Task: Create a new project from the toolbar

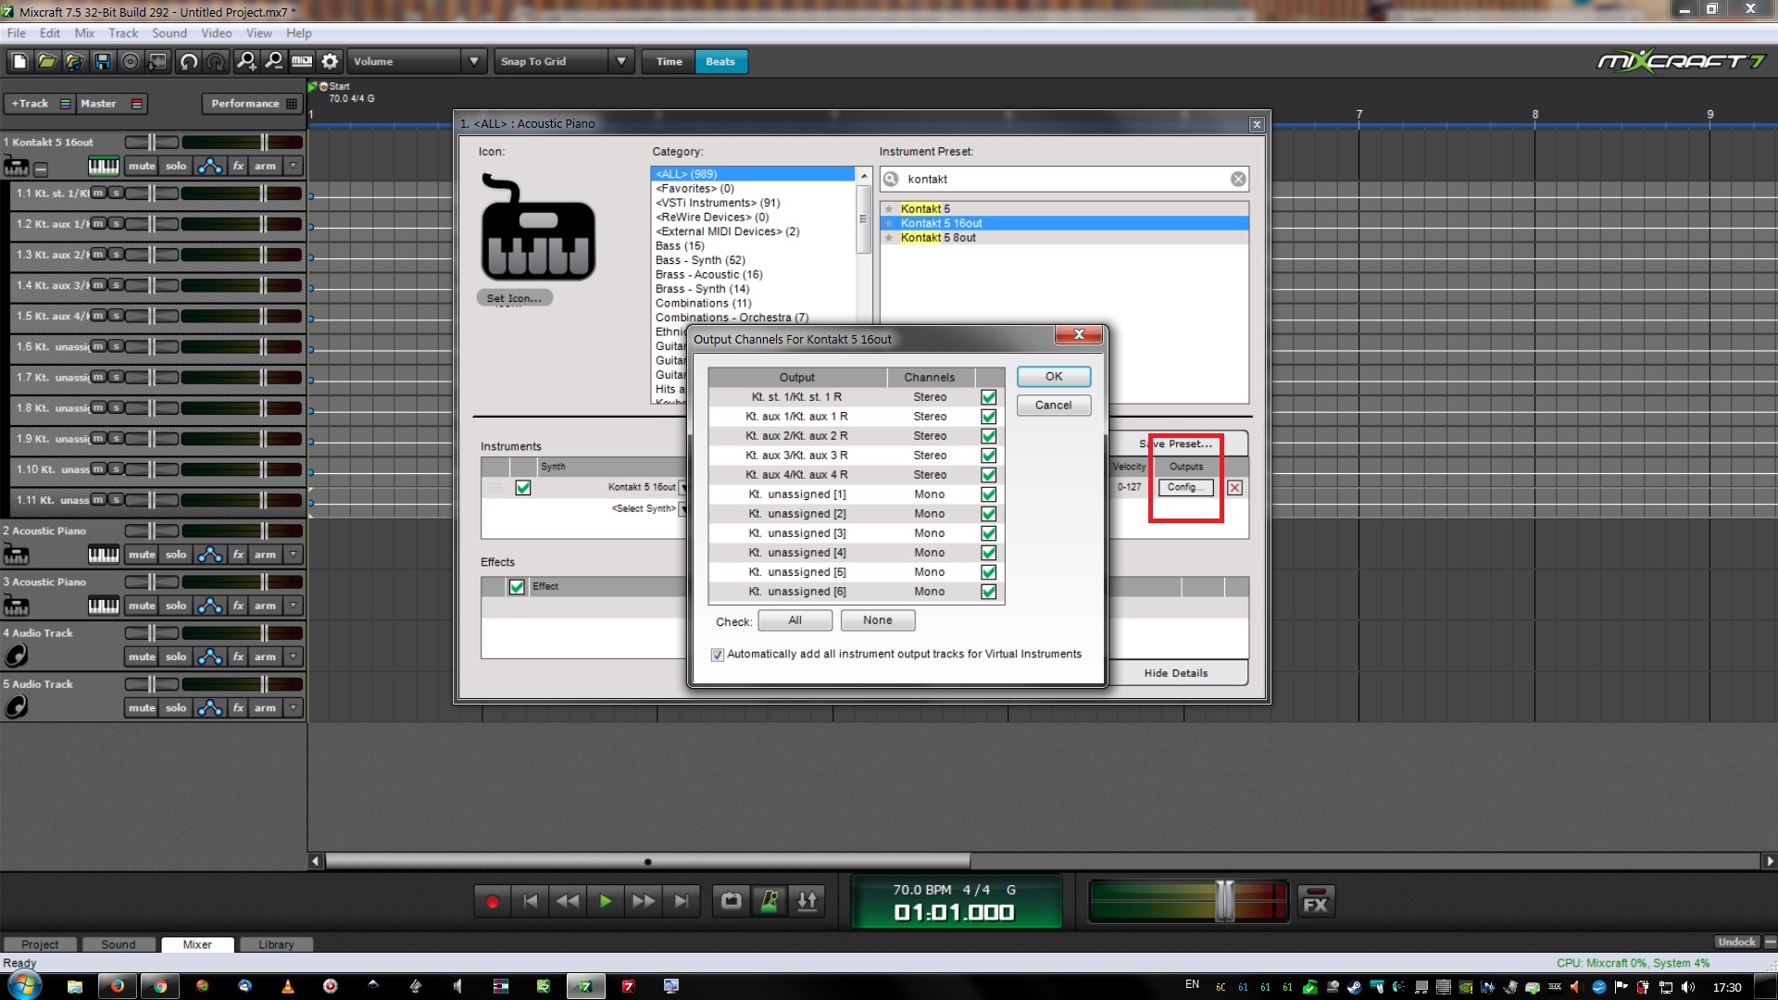Action: point(19,62)
